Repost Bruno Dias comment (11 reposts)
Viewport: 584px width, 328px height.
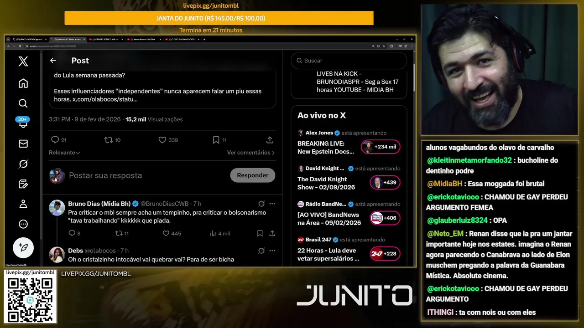122,233
